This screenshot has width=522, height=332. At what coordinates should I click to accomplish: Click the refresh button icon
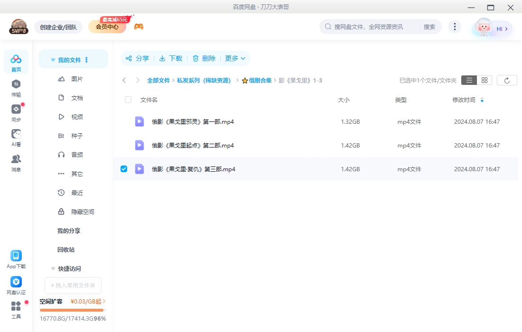pyautogui.click(x=507, y=81)
